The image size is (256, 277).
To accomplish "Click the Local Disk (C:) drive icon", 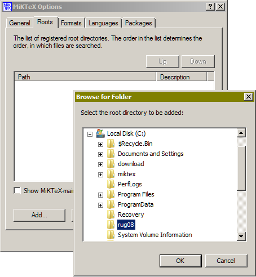I will pos(100,133).
